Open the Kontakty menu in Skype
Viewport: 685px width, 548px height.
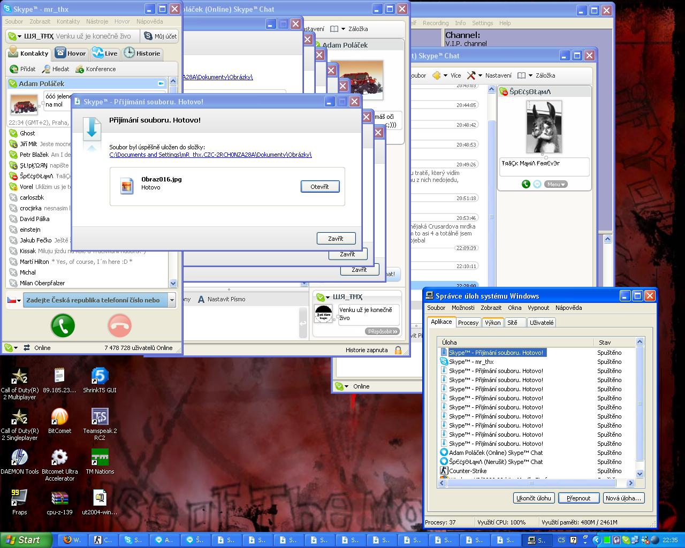(68, 21)
